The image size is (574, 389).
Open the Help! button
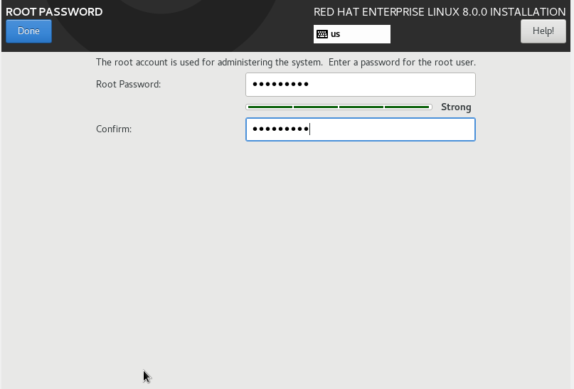(x=543, y=31)
